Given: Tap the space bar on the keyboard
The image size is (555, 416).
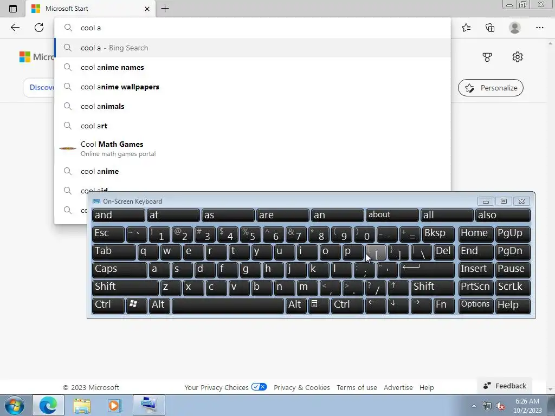Looking at the screenshot, I should tap(228, 305).
